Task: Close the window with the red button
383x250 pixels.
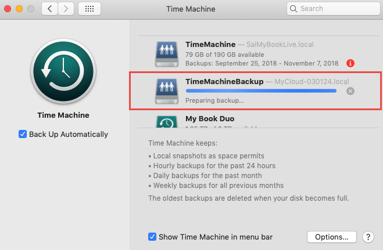Action: click(x=8, y=9)
